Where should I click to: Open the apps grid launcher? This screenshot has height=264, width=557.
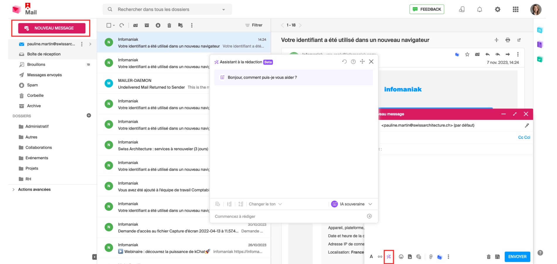(x=516, y=9)
